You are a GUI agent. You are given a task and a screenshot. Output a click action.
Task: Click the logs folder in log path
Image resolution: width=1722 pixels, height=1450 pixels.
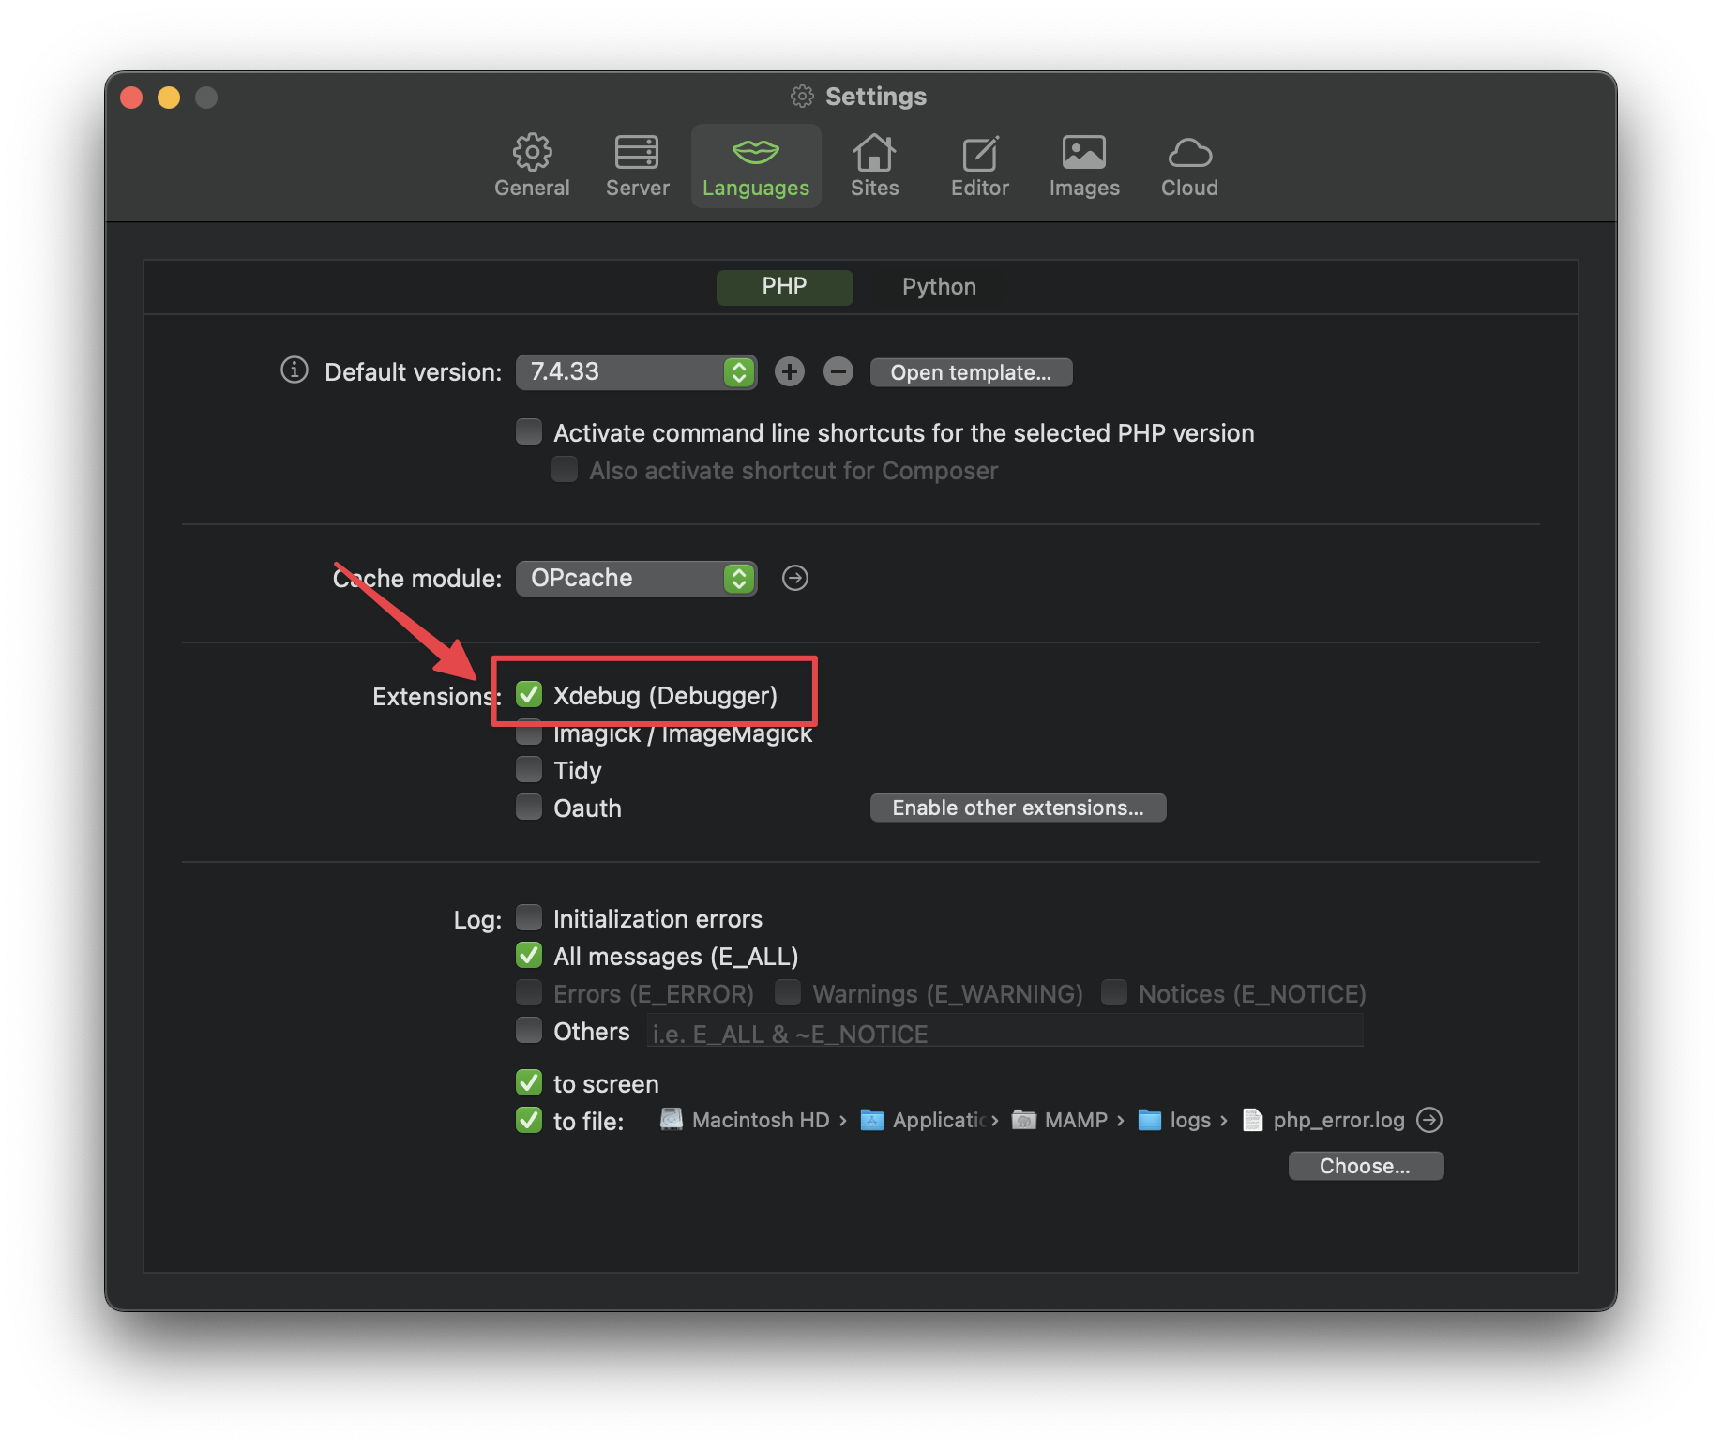pos(1174,1120)
